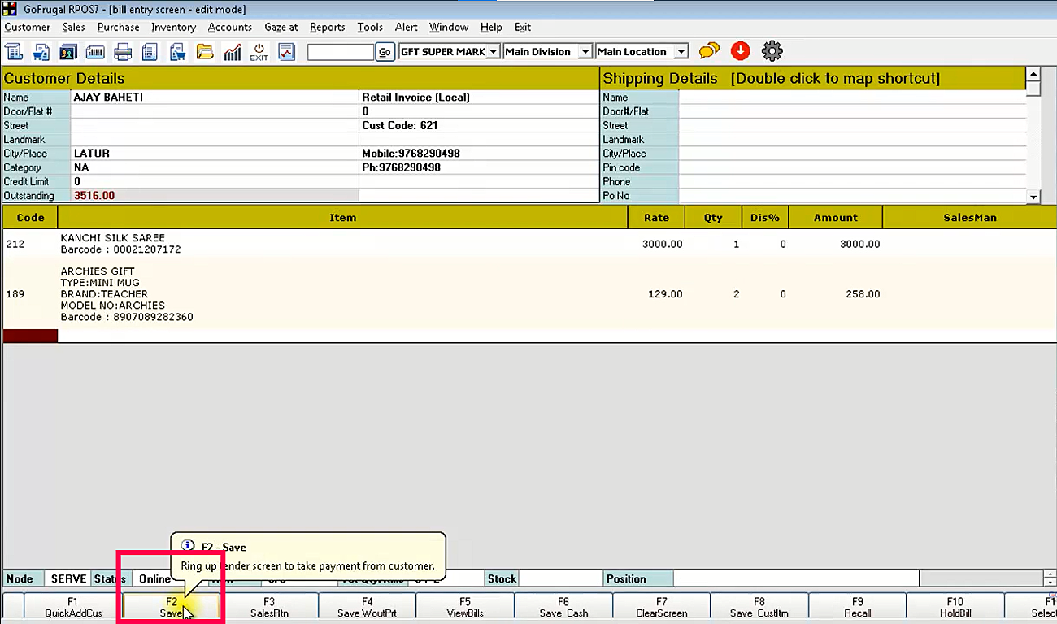Open the chat bubbles icon
The image size is (1057, 624).
[709, 51]
